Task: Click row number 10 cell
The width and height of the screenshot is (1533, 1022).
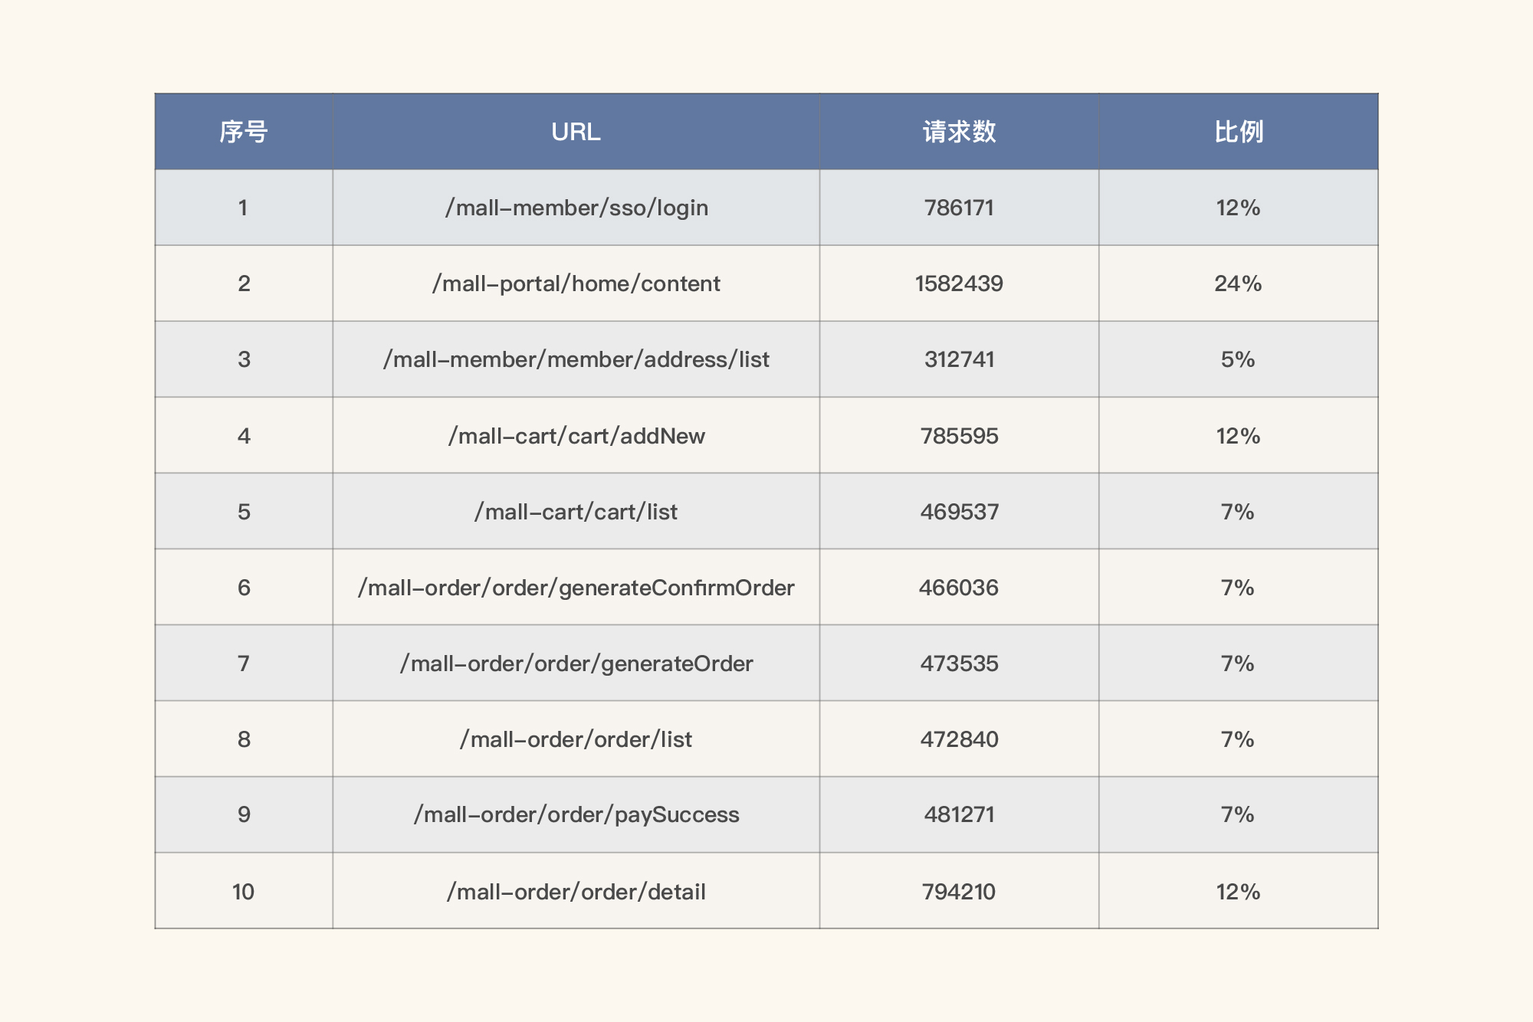Action: (243, 892)
